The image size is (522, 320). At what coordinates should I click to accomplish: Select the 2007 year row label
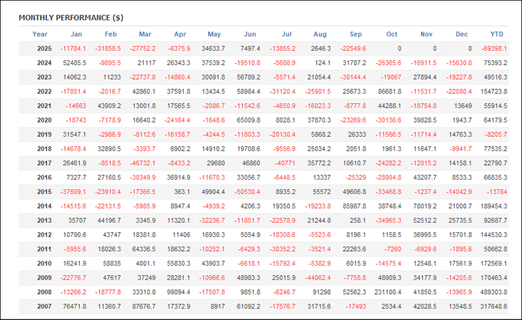point(45,307)
